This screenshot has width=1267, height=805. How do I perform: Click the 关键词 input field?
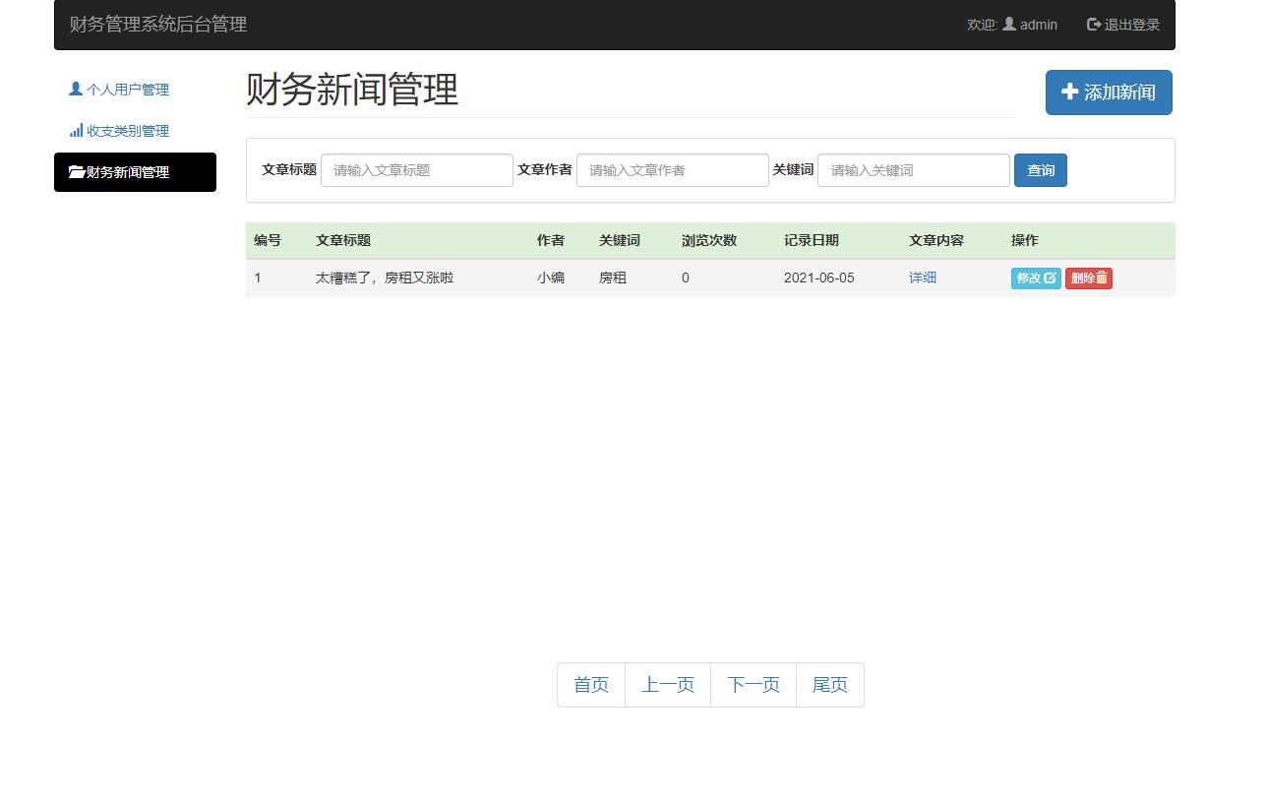coord(913,169)
